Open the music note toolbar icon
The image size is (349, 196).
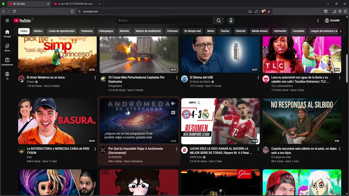[x=335, y=11]
